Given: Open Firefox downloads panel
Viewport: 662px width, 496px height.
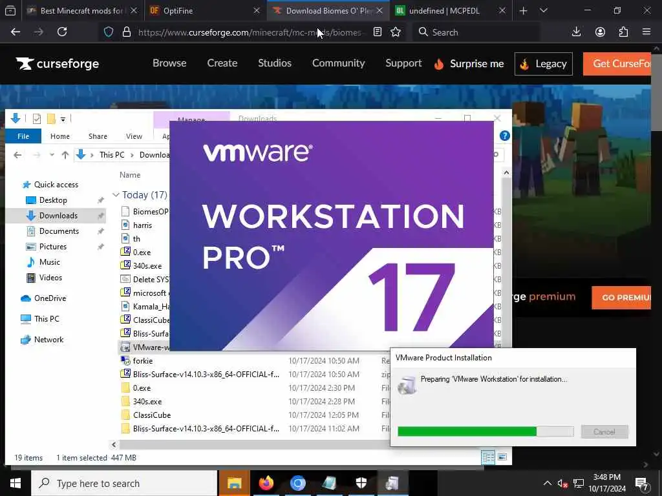Looking at the screenshot, I should tap(576, 32).
